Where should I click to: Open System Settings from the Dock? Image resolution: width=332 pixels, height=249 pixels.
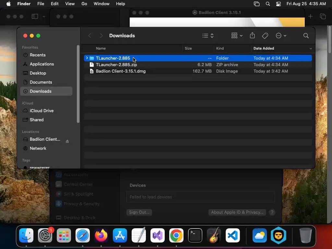point(45,235)
